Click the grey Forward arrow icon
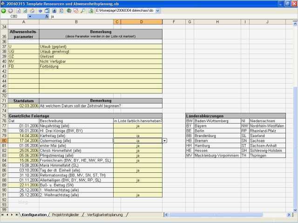The width and height of the screenshot is (298, 223). (x=11, y=11)
